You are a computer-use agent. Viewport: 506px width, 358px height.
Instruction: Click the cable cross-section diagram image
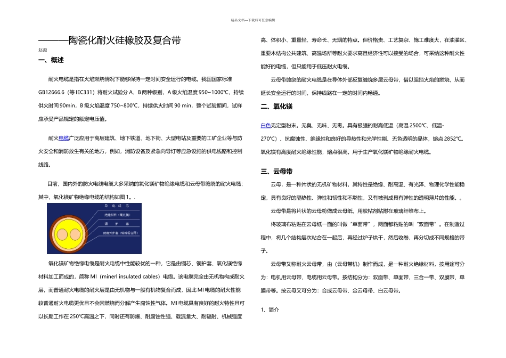[x=94, y=228]
